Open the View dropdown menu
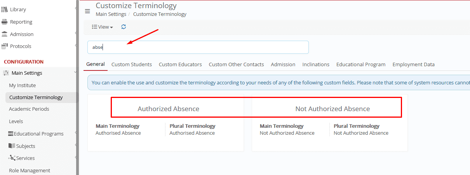This screenshot has height=175, width=470. pyautogui.click(x=103, y=27)
